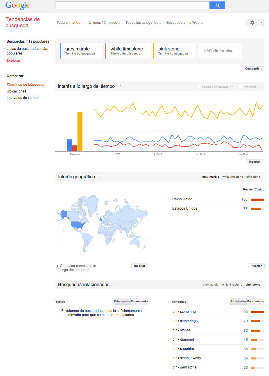The height and width of the screenshot is (376, 269).
Task: Open the Compartir dropdown menu
Action: [254, 69]
